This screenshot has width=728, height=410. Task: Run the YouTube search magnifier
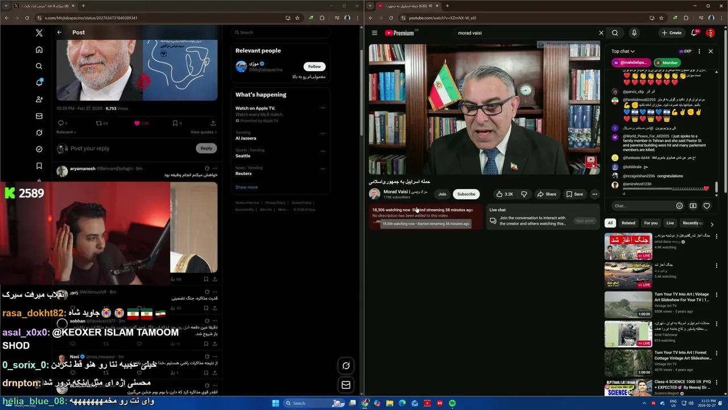click(x=615, y=33)
